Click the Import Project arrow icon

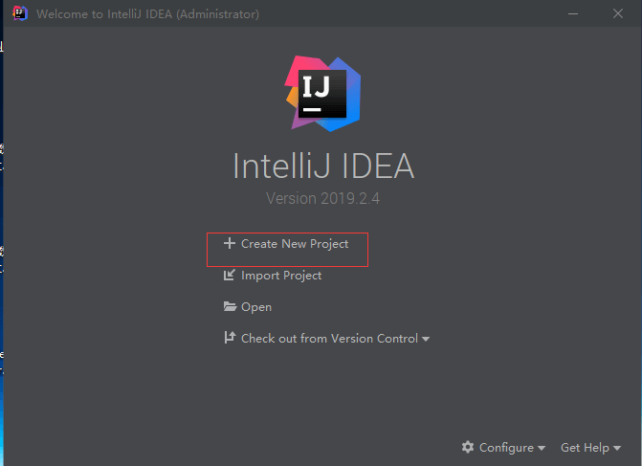[230, 275]
